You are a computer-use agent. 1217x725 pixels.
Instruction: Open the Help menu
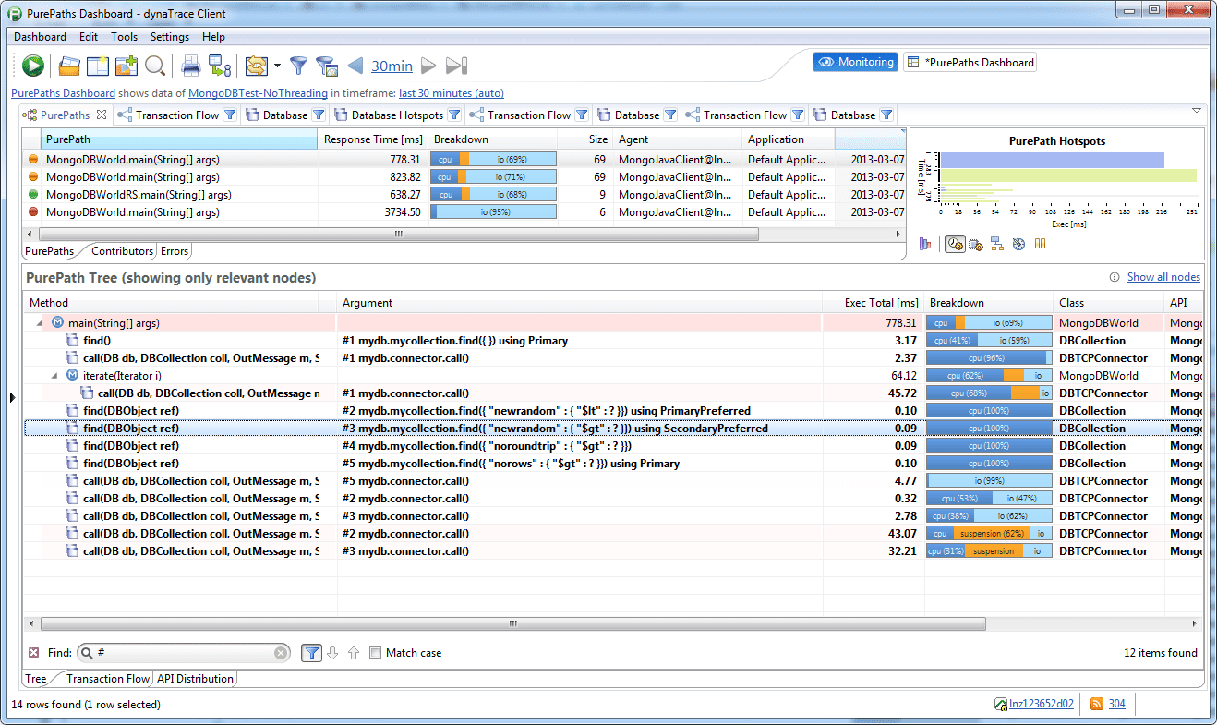point(213,37)
